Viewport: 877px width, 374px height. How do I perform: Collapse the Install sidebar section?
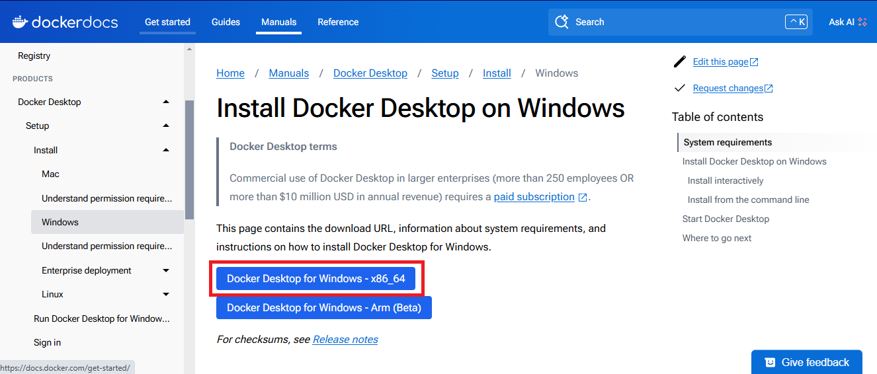coord(166,150)
